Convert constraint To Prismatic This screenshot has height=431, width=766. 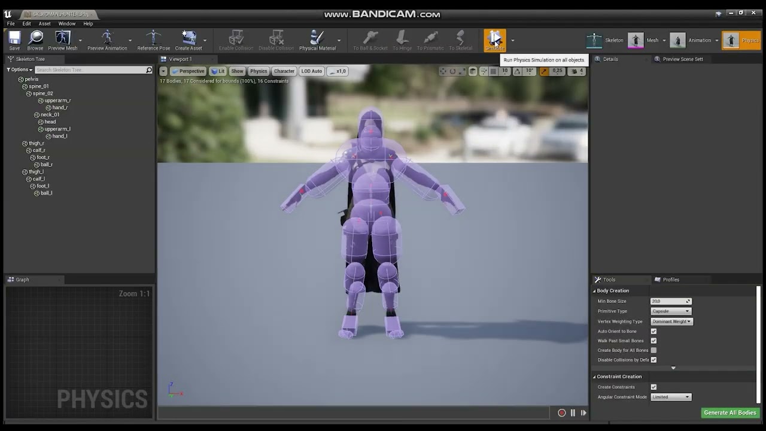click(430, 41)
